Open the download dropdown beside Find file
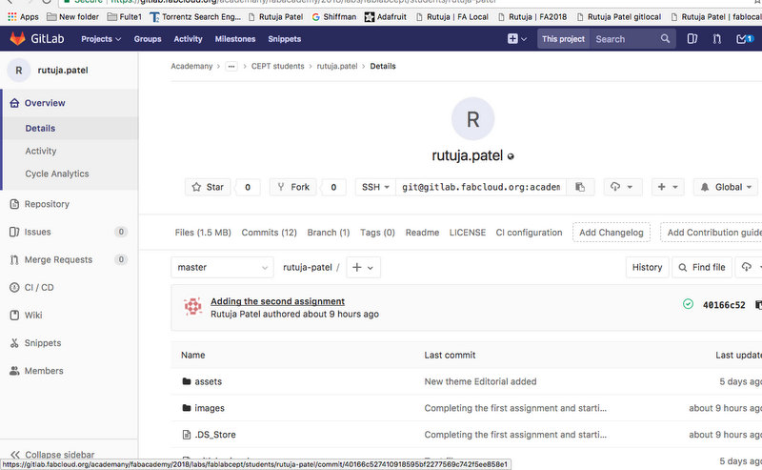Viewport: 762px width, 470px height. coord(751,267)
